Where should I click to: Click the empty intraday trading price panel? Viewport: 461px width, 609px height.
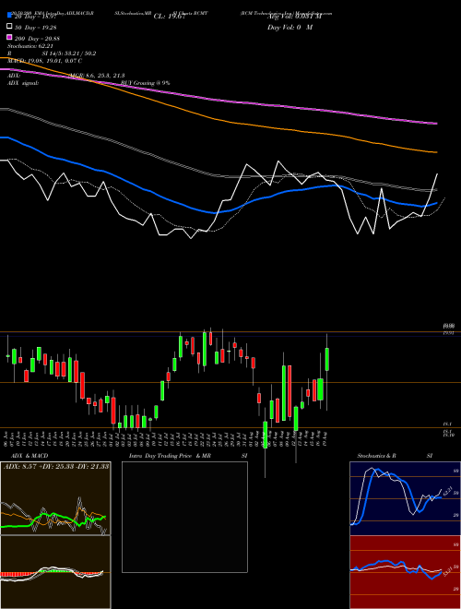tap(184, 517)
